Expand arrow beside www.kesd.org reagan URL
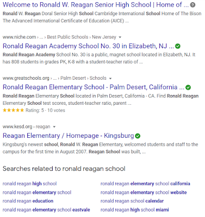The width and height of the screenshot is (205, 217). pyautogui.click(x=54, y=127)
